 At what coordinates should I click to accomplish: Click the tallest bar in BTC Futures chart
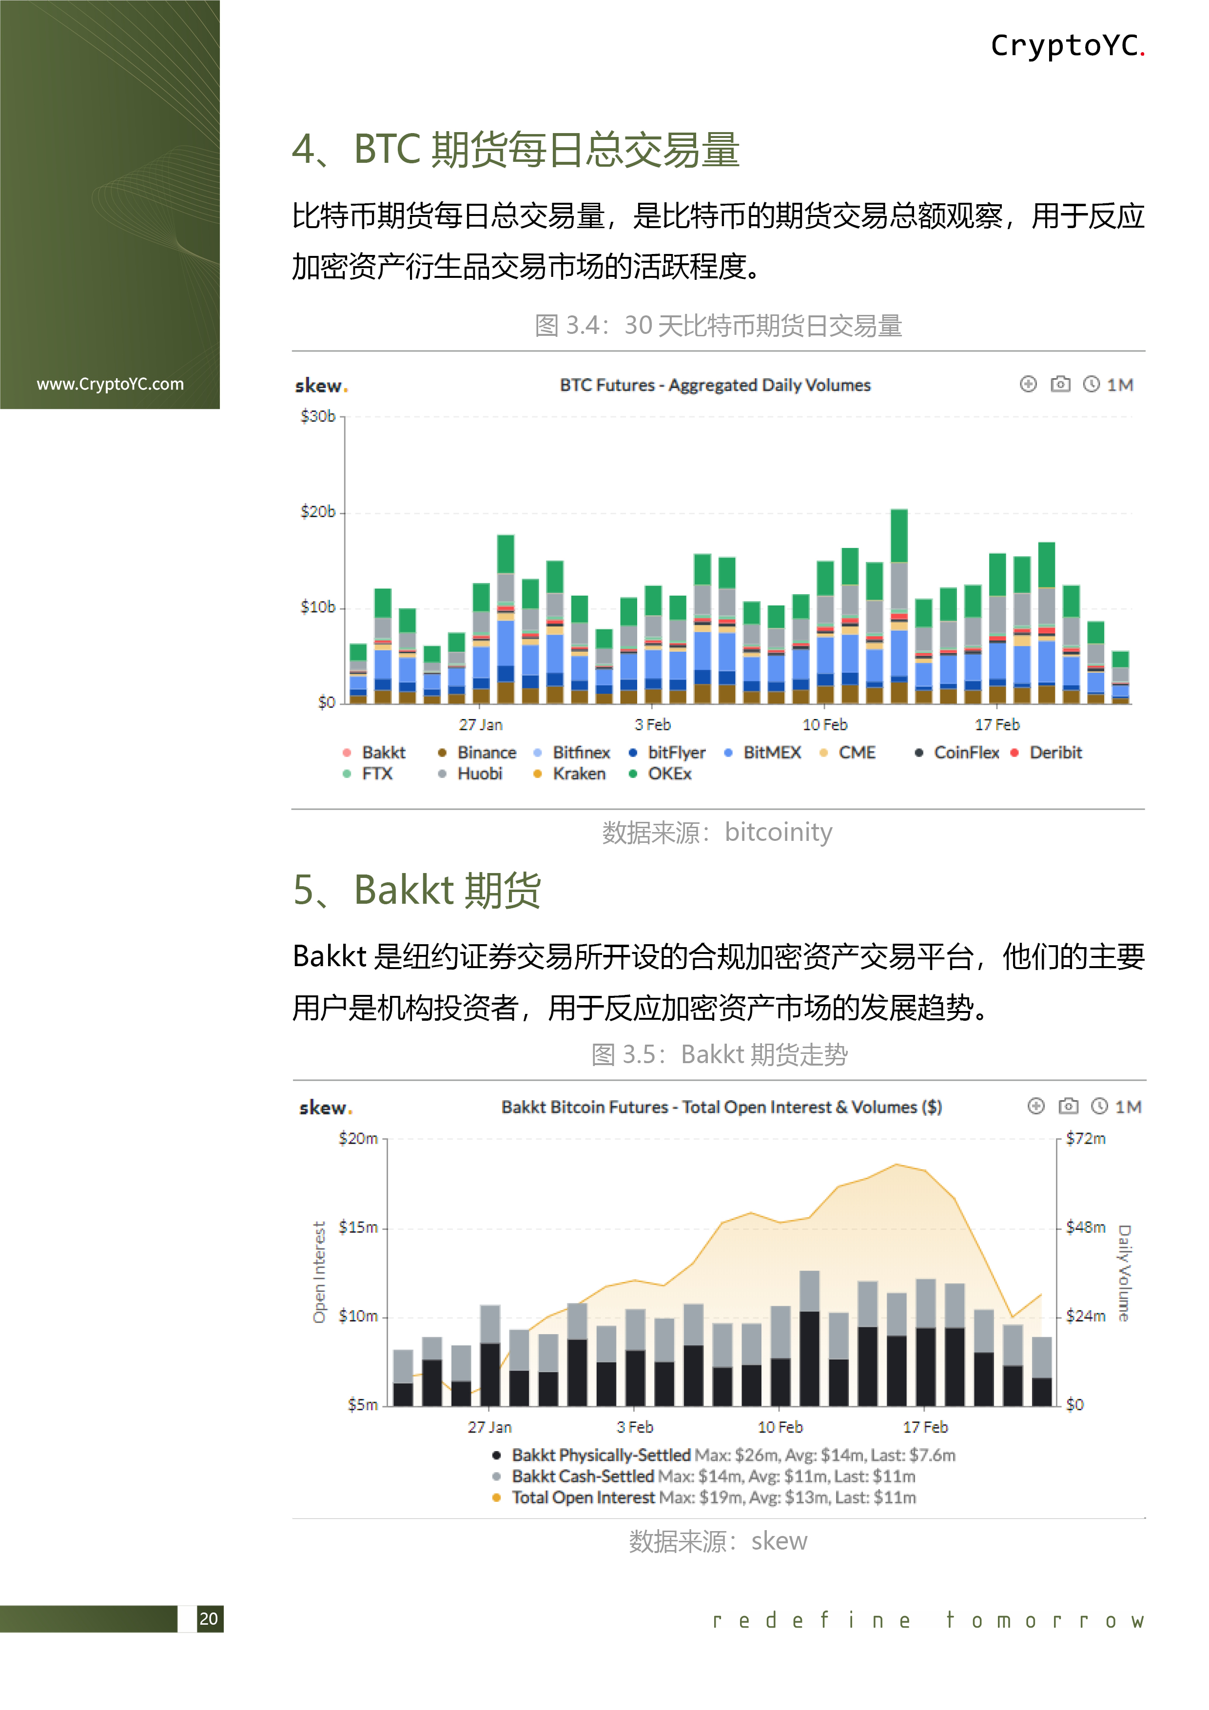pyautogui.click(x=899, y=605)
